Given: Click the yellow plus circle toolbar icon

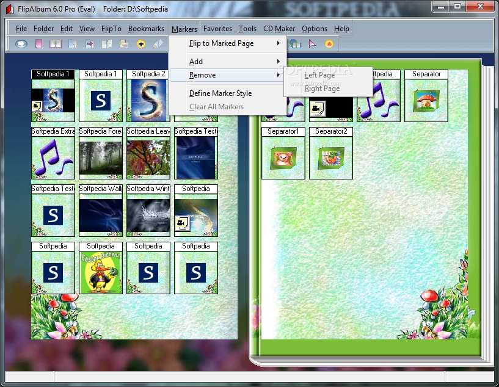Looking at the screenshot, I should point(141,44).
